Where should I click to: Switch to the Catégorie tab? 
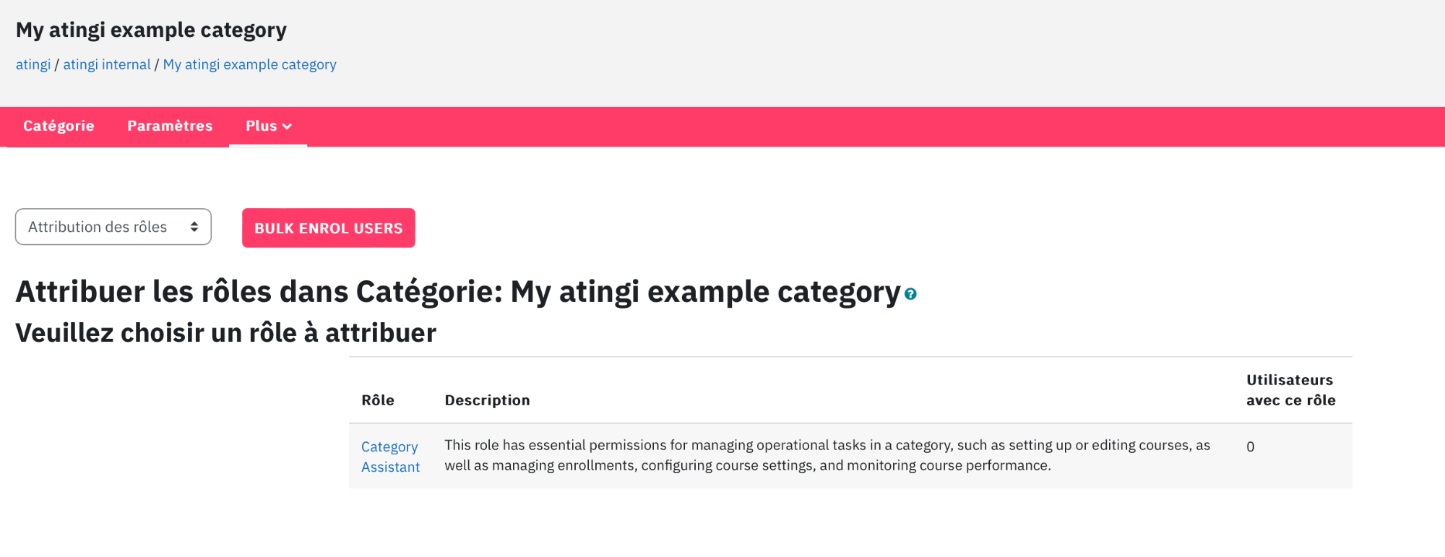click(x=59, y=126)
